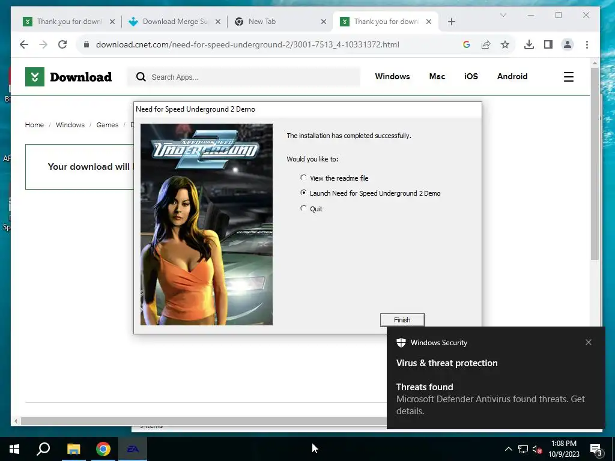The height and width of the screenshot is (461, 615).
Task: Select the Quit radio option
Action: click(x=312, y=208)
